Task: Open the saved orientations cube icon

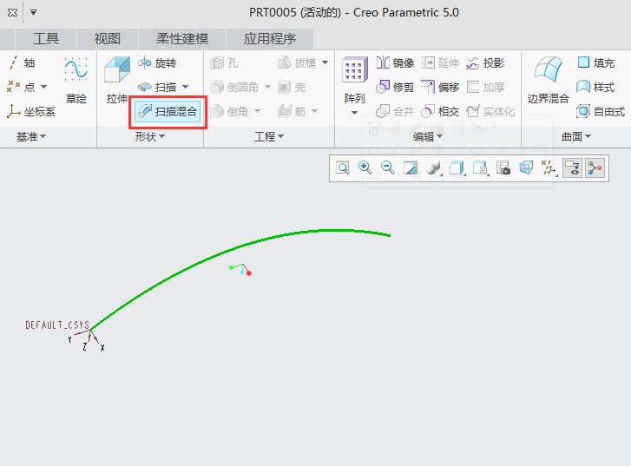Action: pos(457,167)
